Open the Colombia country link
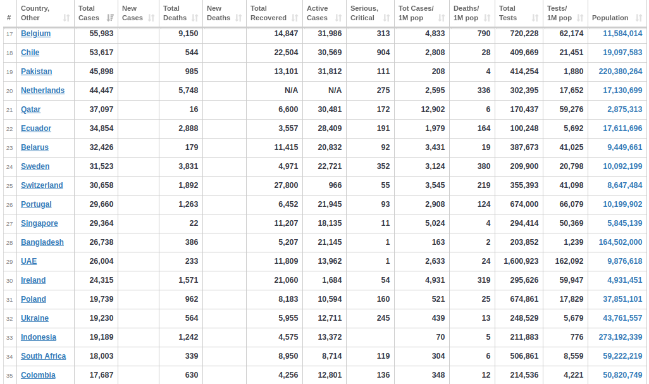Image resolution: width=649 pixels, height=384 pixels. coord(38,375)
